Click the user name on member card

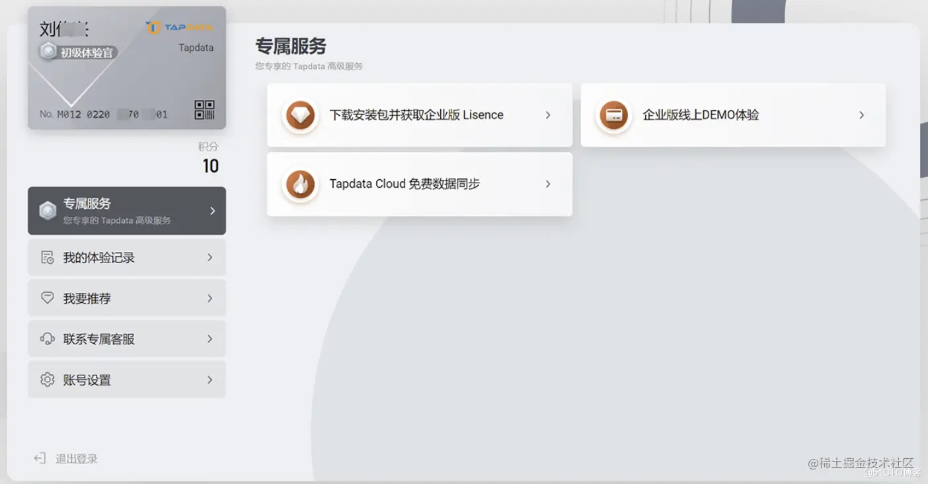(x=64, y=29)
